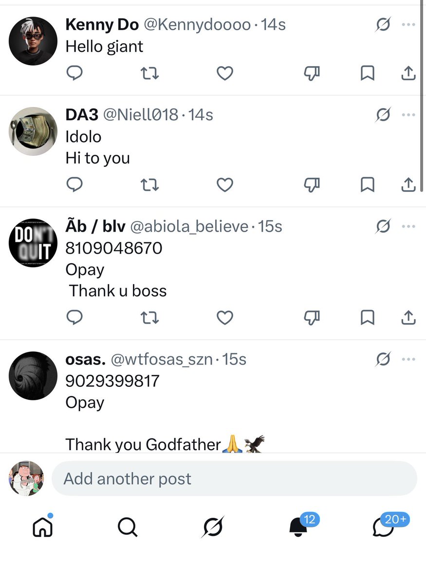Open Grok icon on osas. post
The height and width of the screenshot is (584, 426).
click(383, 360)
